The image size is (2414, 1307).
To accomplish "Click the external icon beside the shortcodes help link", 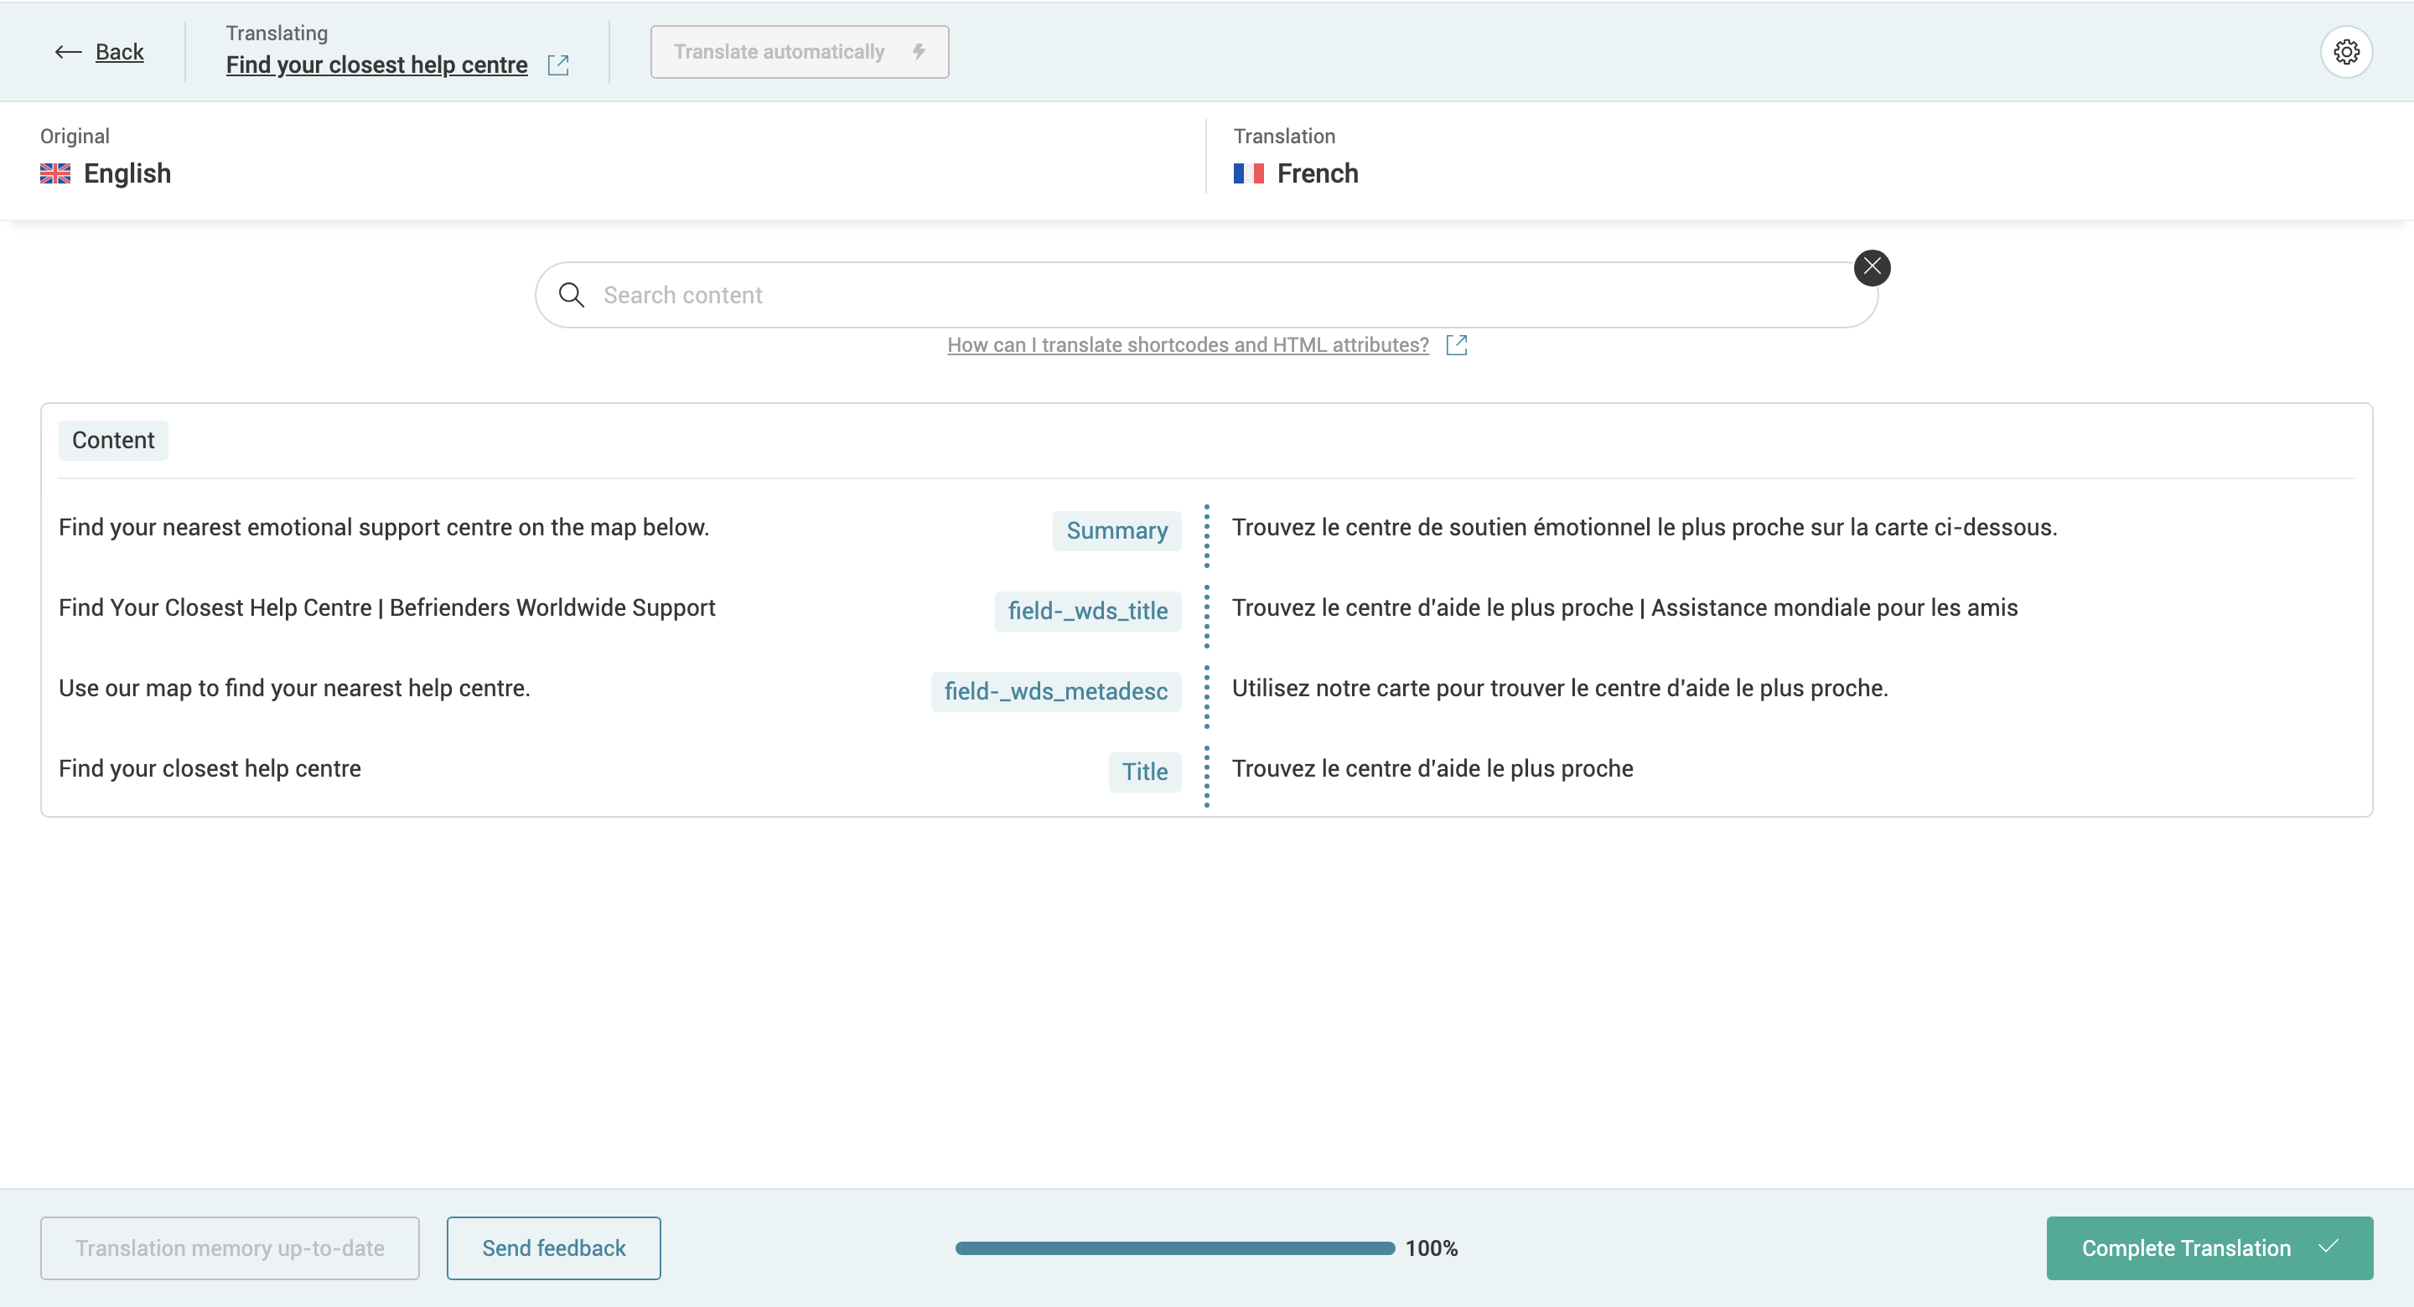I will (x=1456, y=346).
